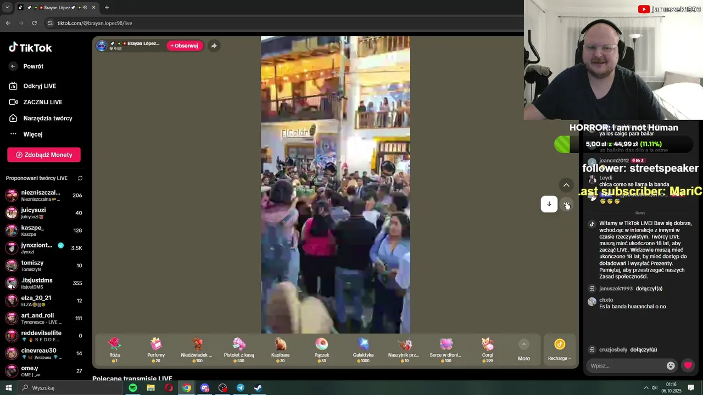Click the Windows search box Wyszukaj
This screenshot has width=703, height=395.
point(71,388)
